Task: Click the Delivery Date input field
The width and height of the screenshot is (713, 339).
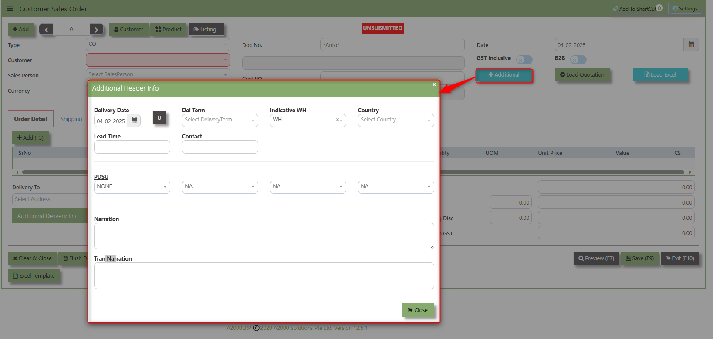Action: 111,121
